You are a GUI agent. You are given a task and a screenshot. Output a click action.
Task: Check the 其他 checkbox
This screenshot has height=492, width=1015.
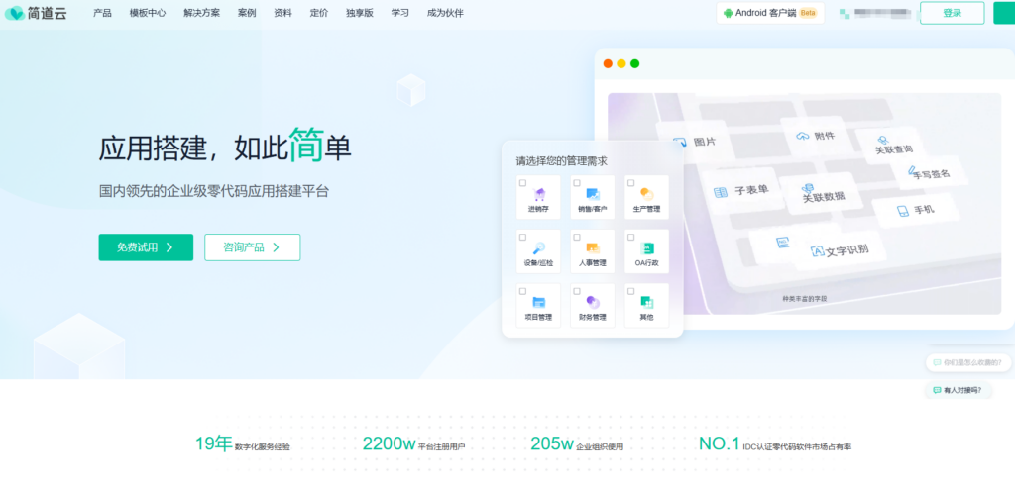tap(631, 292)
